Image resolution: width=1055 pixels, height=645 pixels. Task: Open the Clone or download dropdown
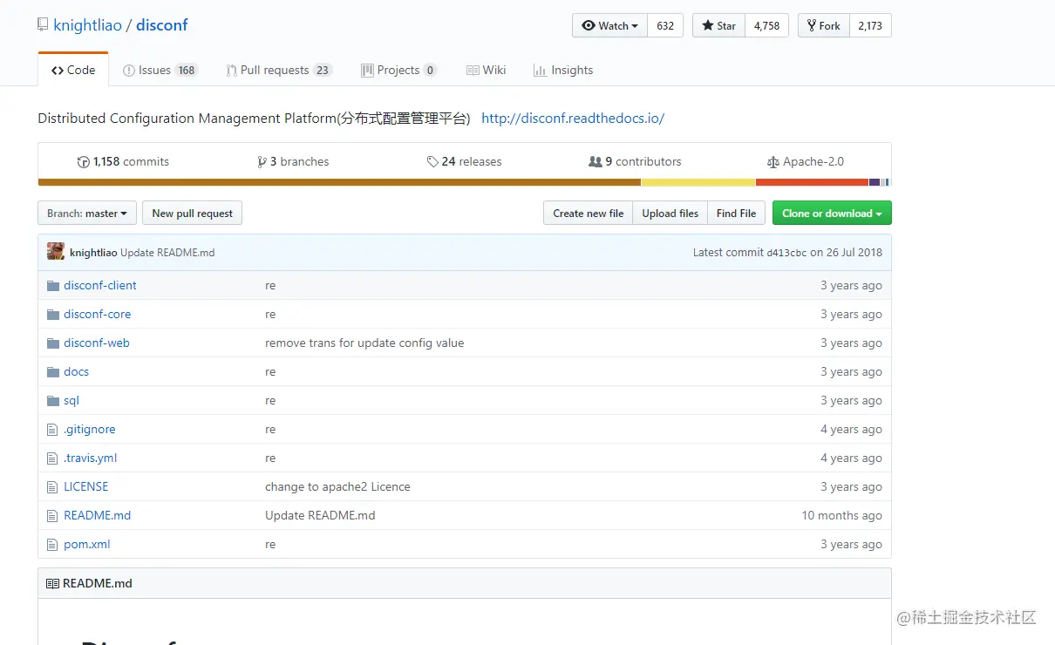pyautogui.click(x=832, y=213)
